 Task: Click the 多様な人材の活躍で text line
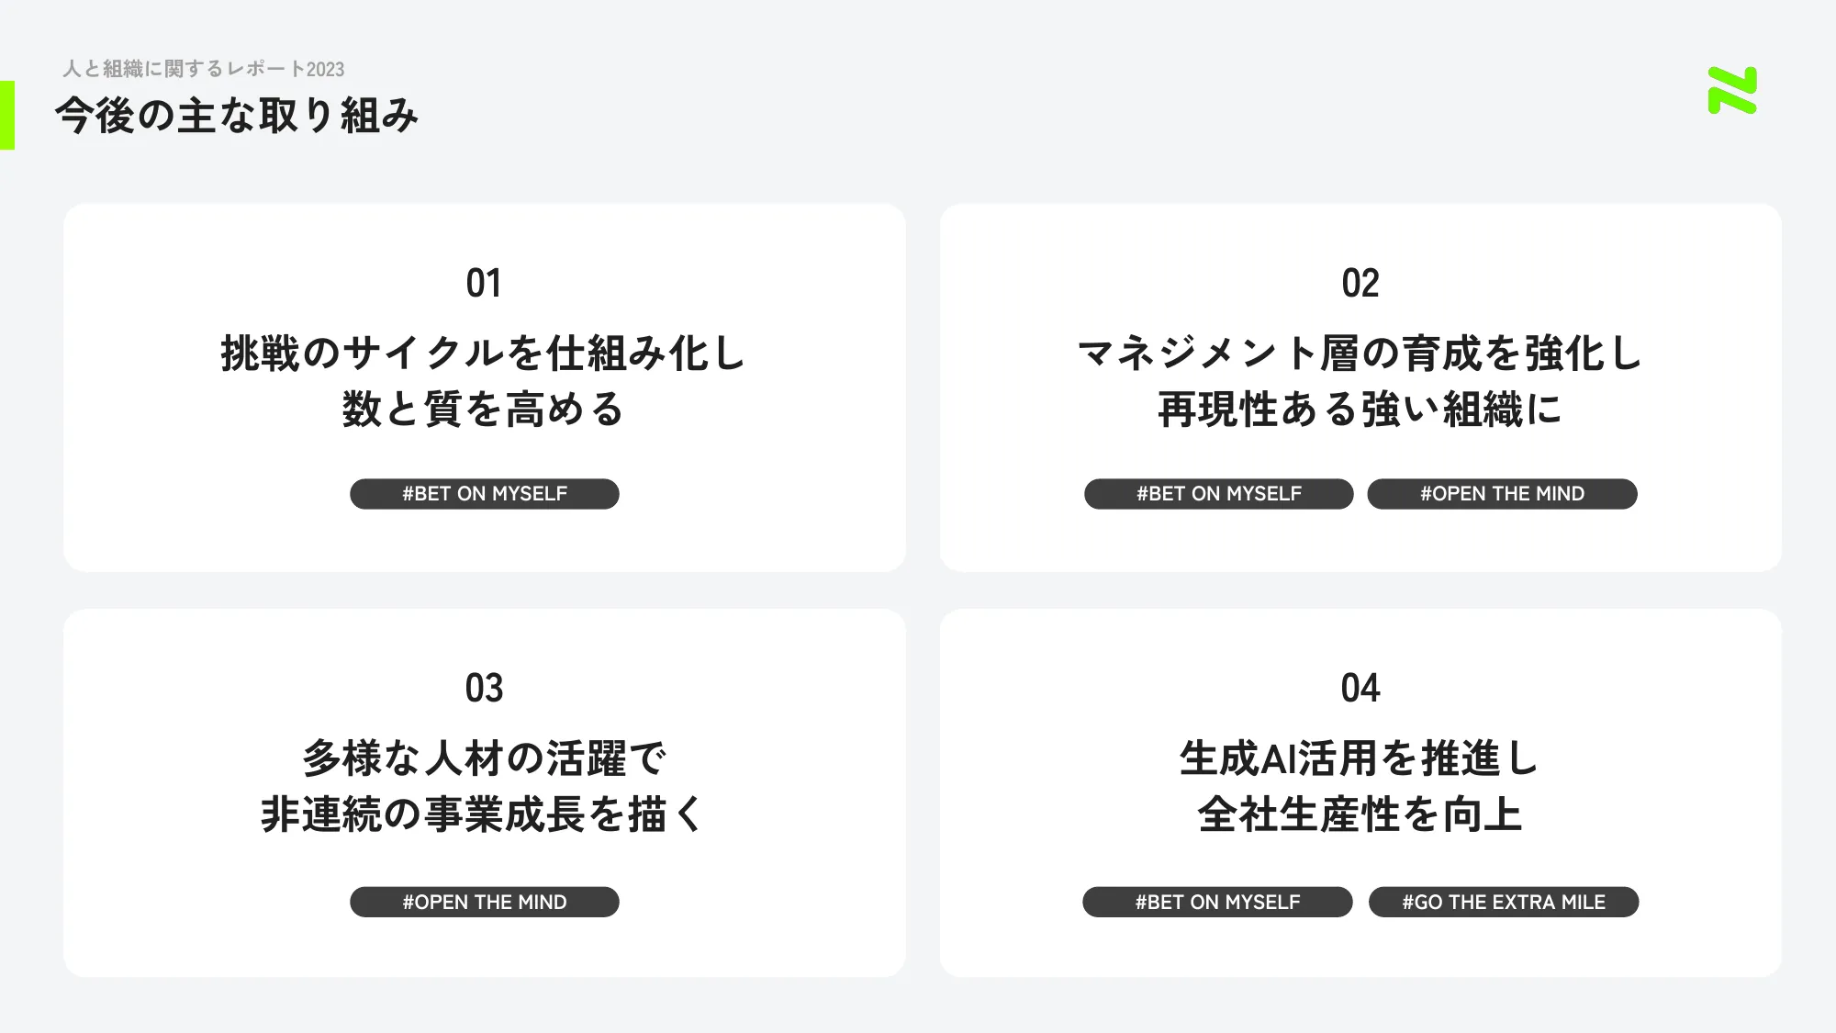click(x=484, y=758)
